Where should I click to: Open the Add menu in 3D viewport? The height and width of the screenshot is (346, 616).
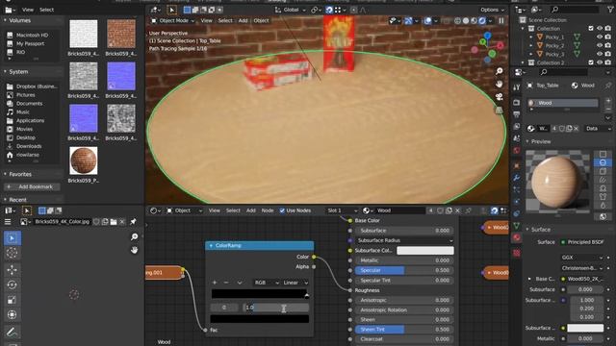point(243,21)
